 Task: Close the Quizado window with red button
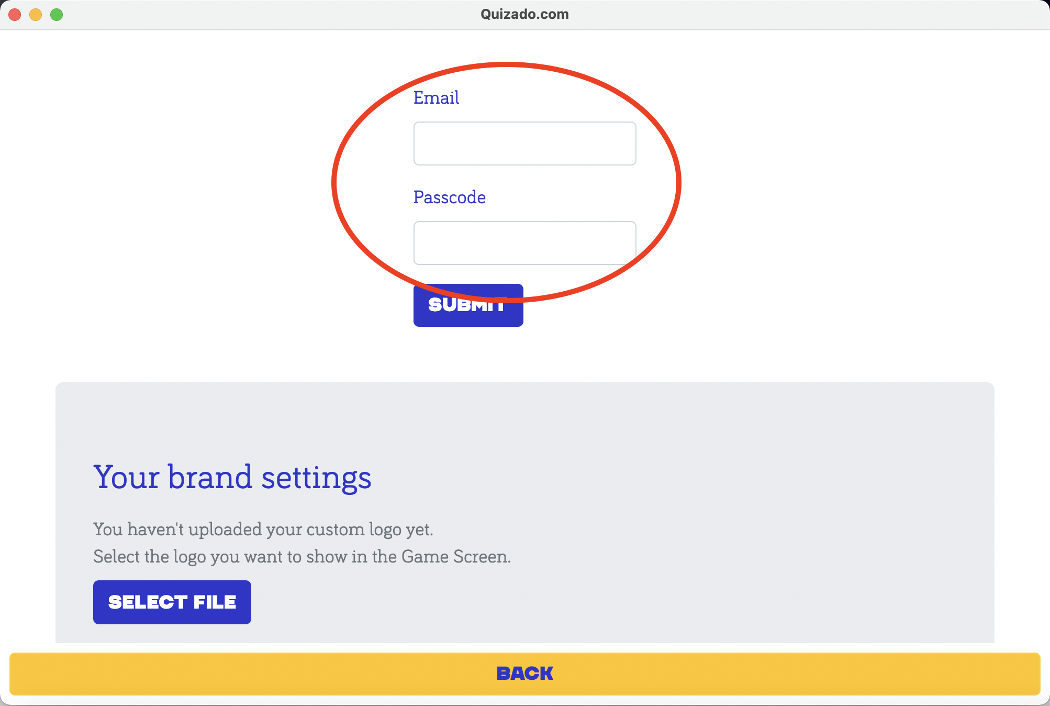pos(15,15)
